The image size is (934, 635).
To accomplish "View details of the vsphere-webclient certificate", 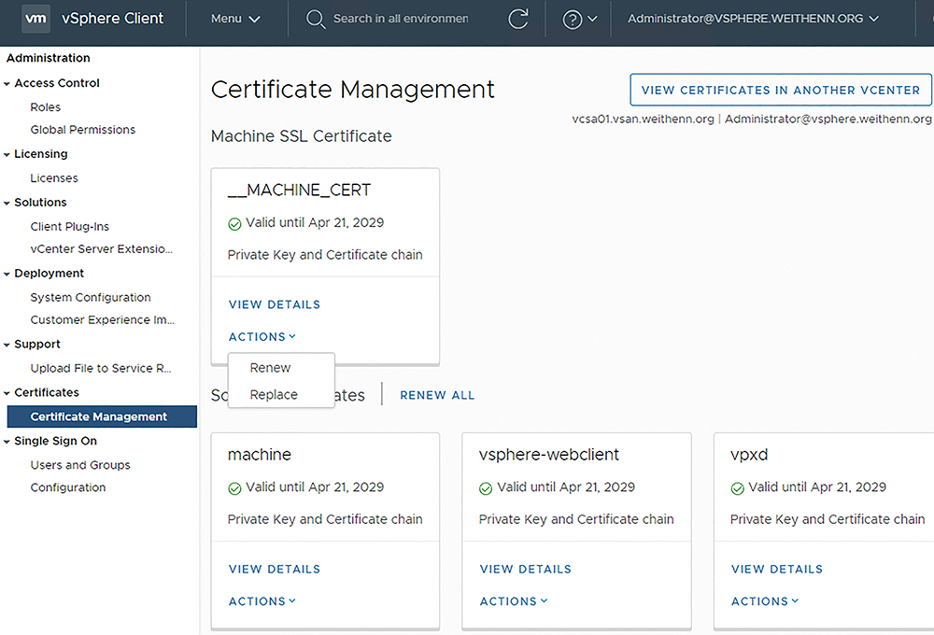I will (526, 569).
